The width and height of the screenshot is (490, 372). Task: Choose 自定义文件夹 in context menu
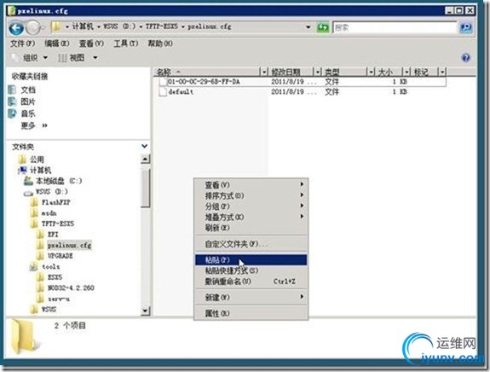tap(251, 244)
